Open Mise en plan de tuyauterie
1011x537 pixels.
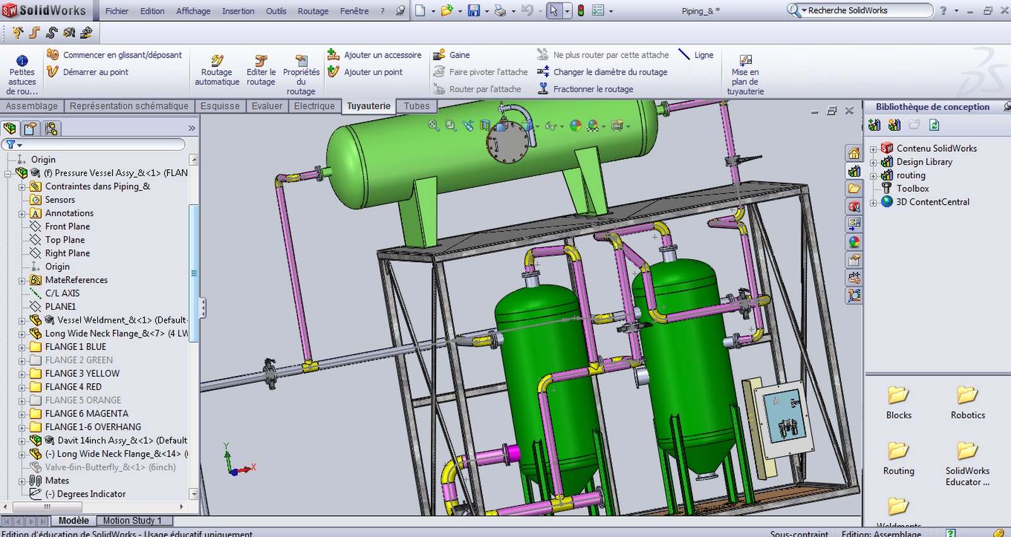coord(746,75)
